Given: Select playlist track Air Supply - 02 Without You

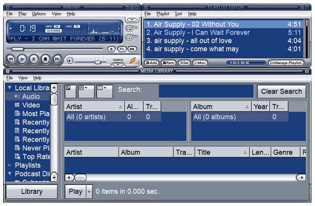Looking at the screenshot, I should [x=224, y=24].
